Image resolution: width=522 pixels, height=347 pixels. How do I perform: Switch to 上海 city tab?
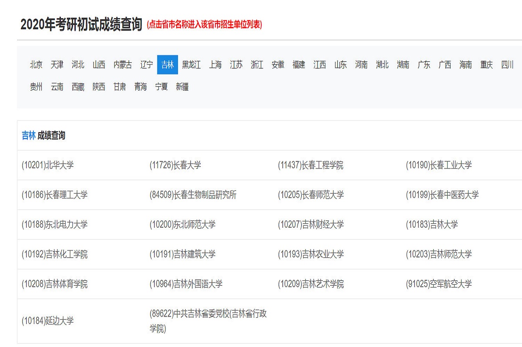pyautogui.click(x=215, y=65)
